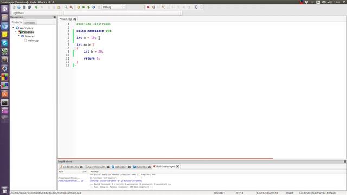Click the Open file toolbar icon

[x=19, y=7]
